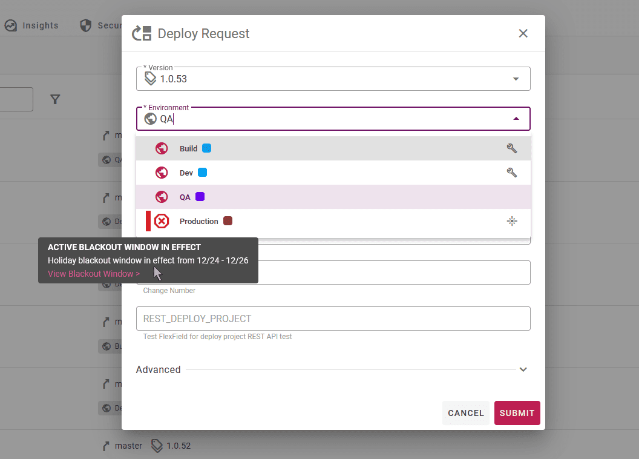Collapse the Environment dropdown list

(x=516, y=119)
